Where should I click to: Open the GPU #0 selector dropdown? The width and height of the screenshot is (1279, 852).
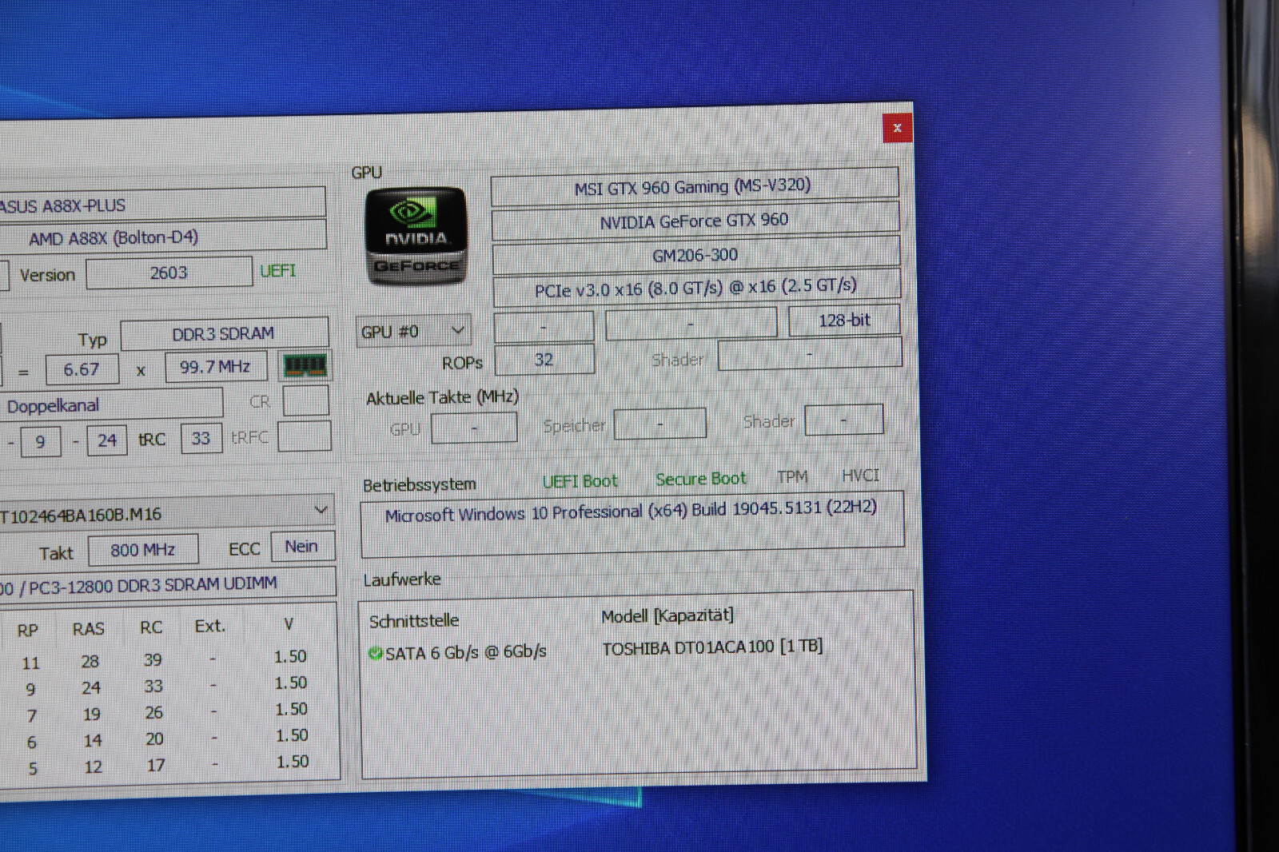pos(413,331)
